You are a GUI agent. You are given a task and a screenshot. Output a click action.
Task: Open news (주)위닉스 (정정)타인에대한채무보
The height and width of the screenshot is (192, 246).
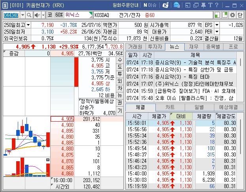click(181, 84)
